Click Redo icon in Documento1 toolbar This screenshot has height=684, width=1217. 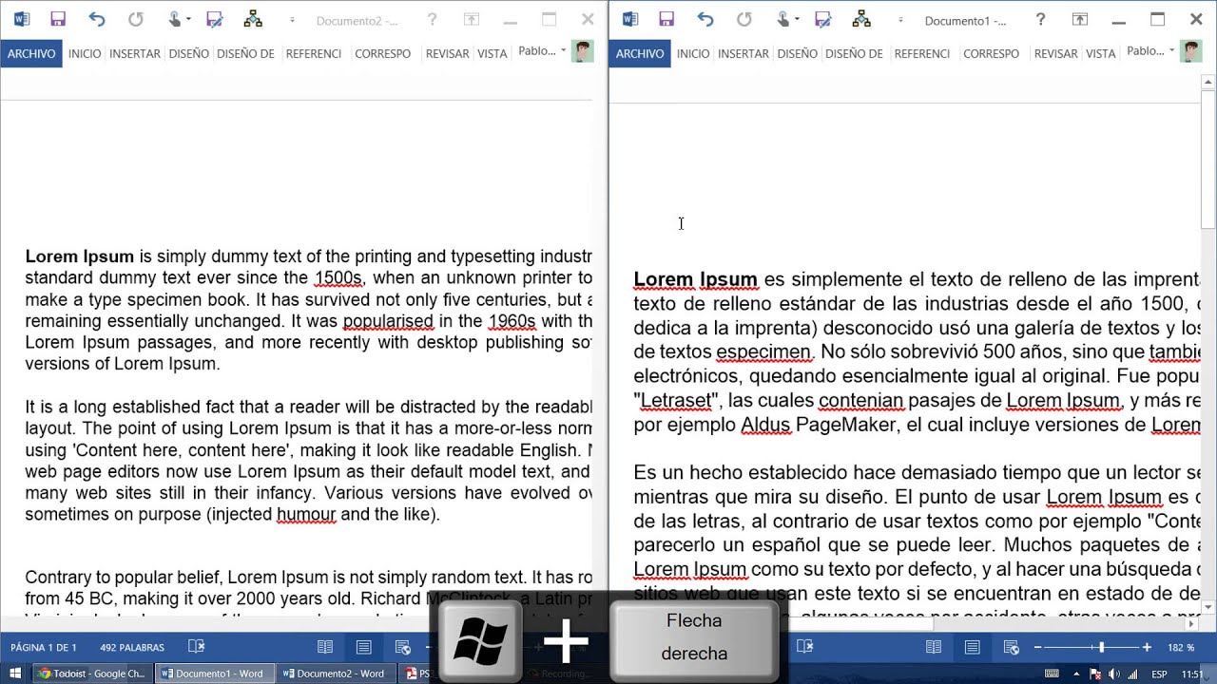click(x=744, y=19)
